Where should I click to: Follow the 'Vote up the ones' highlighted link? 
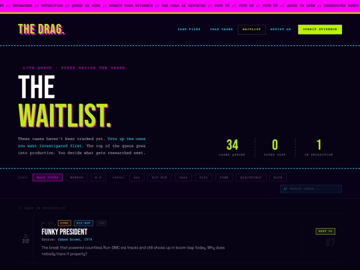pyautogui.click(x=127, y=139)
